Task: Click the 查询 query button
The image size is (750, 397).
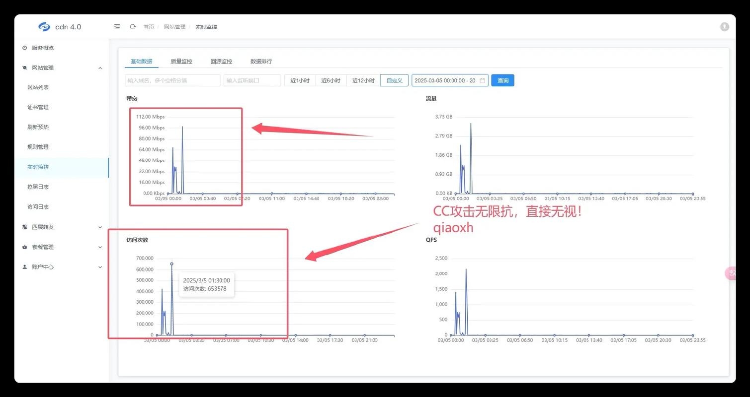Action: (x=502, y=80)
